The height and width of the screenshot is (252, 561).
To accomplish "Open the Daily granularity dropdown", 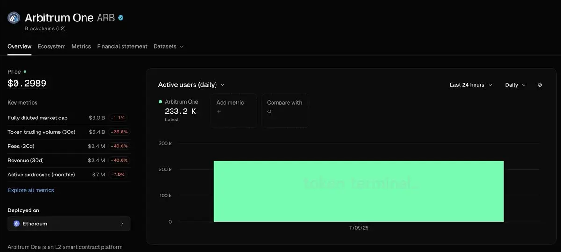I will [x=516, y=85].
